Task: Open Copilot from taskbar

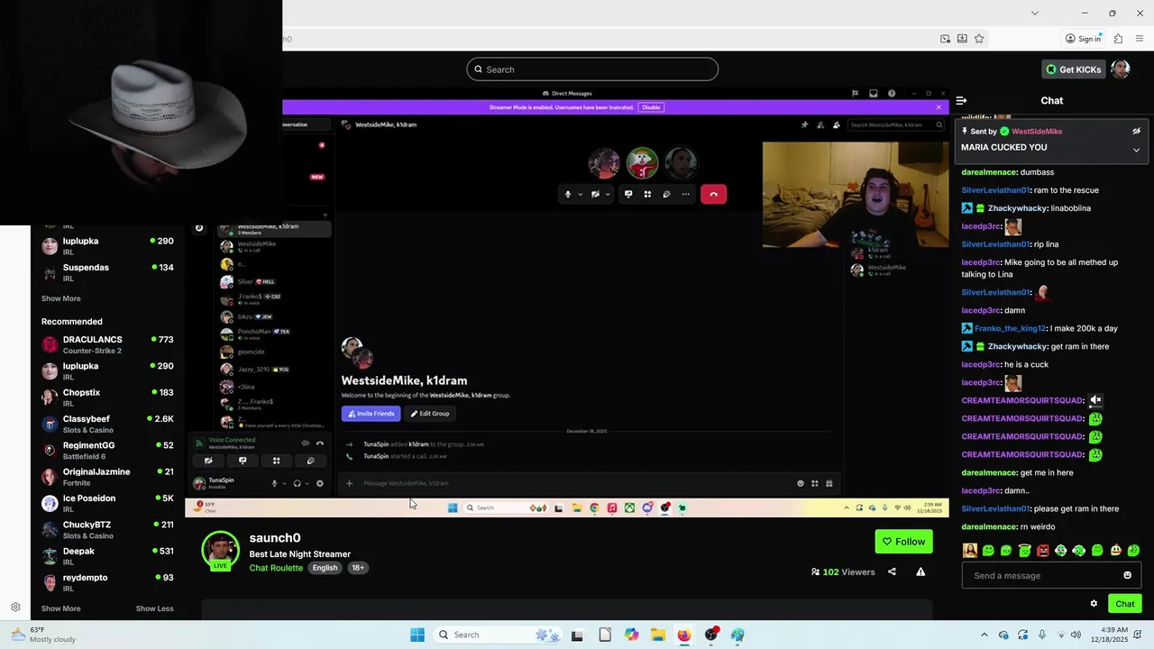Action: tap(631, 635)
